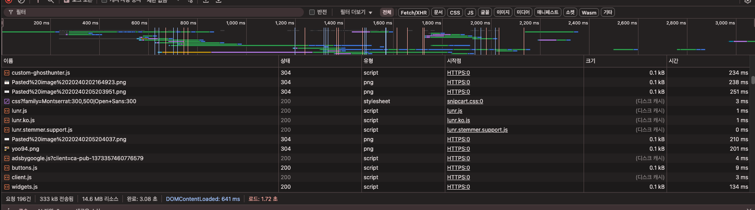
Task: Click the script icon beside widgets.js
Action: (7, 187)
